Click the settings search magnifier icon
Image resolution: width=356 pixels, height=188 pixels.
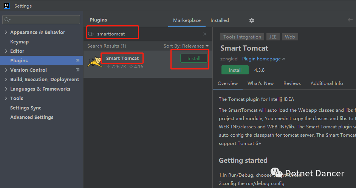pos(7,20)
